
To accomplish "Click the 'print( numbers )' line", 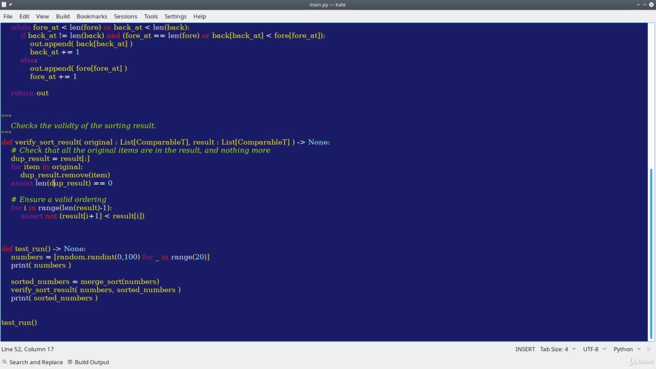I will click(x=41, y=265).
